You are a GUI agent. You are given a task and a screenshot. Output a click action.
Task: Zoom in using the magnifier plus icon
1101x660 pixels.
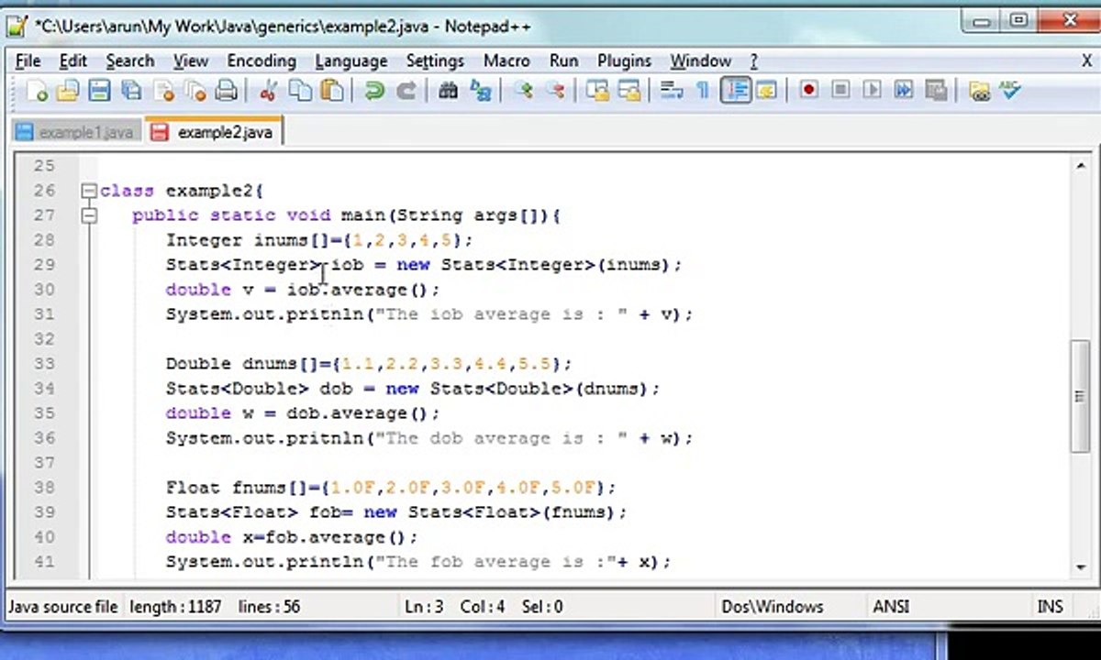click(523, 91)
